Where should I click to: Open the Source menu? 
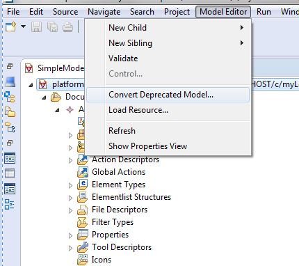[x=65, y=12]
